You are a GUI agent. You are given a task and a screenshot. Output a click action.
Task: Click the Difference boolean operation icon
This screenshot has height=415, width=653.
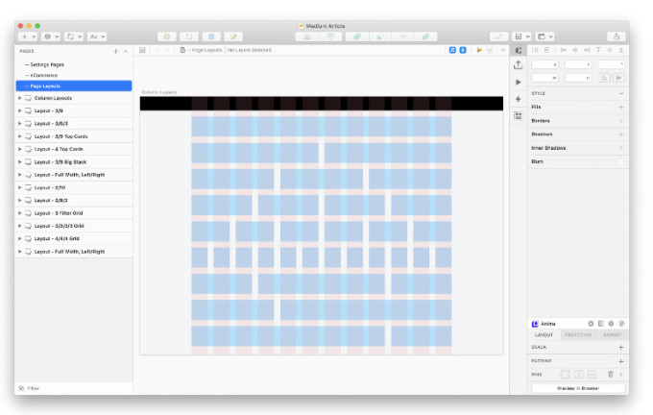click(425, 37)
